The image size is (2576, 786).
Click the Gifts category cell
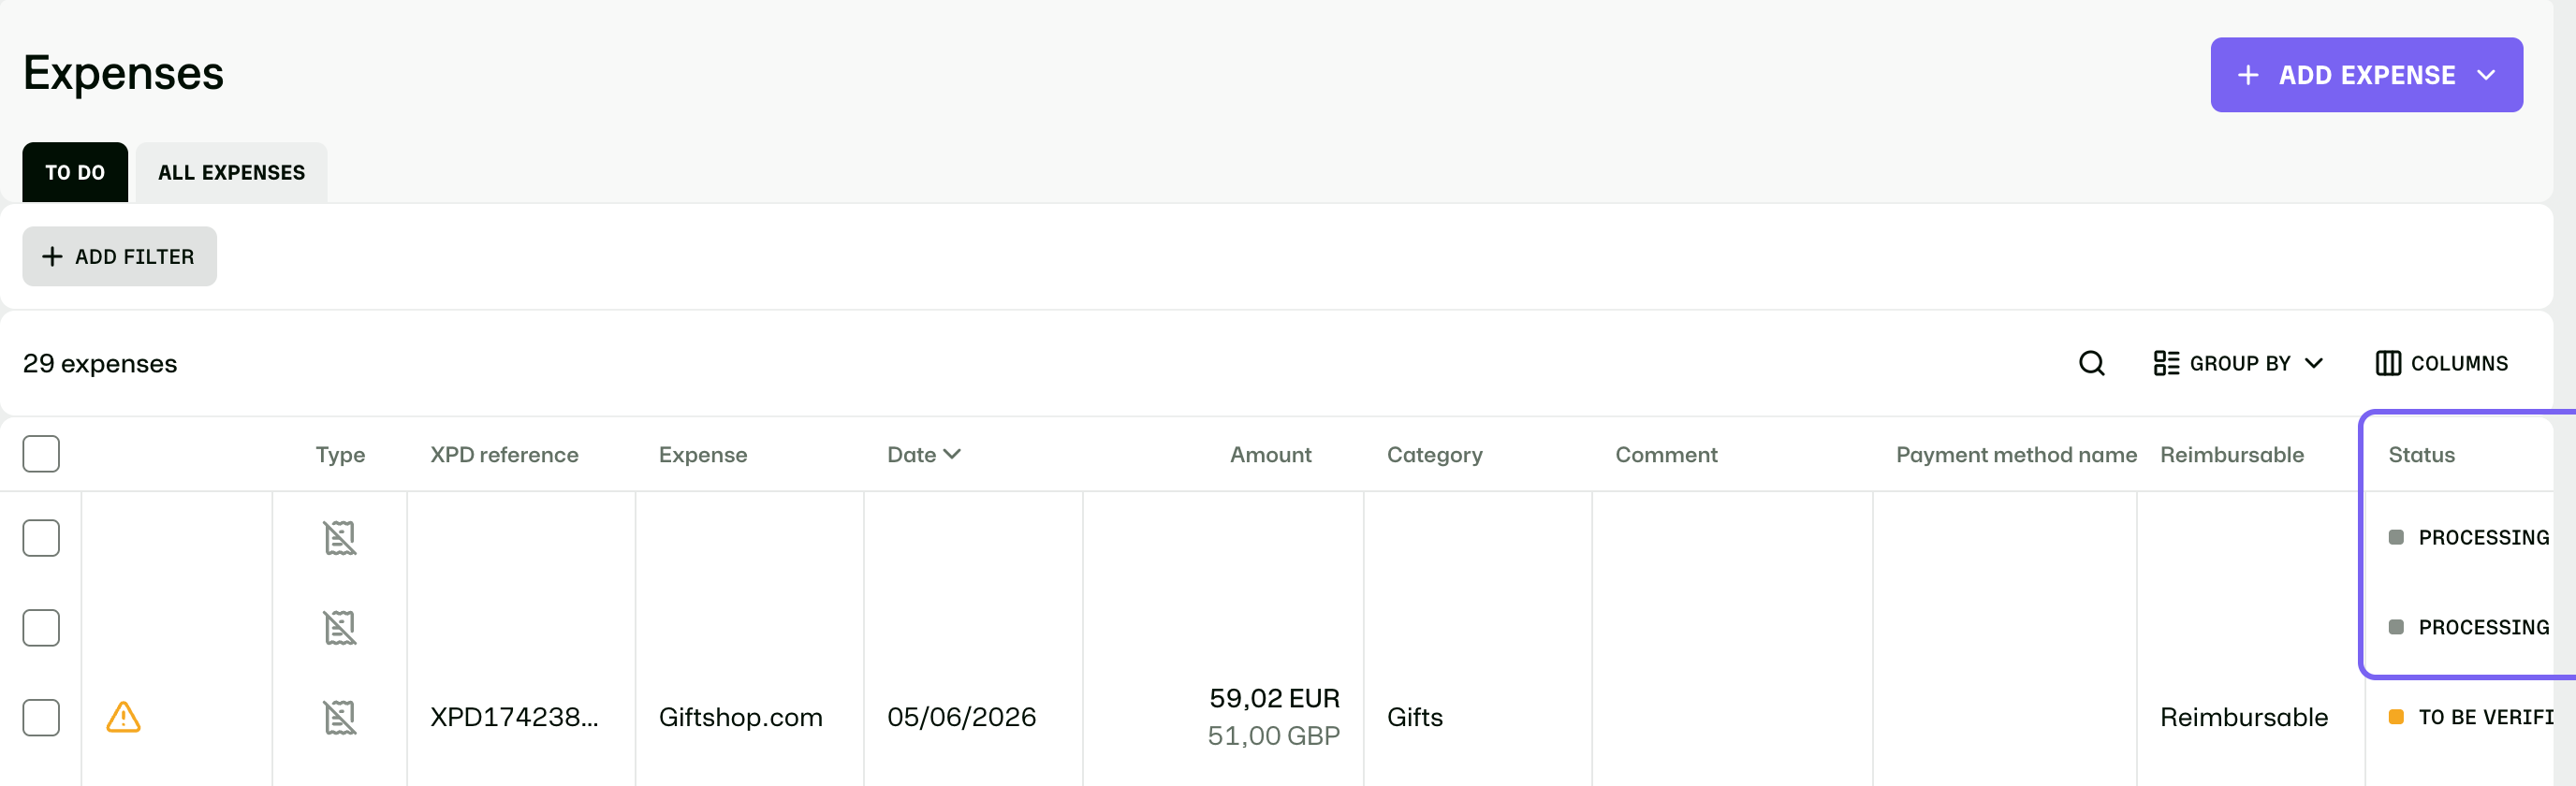(x=1414, y=717)
